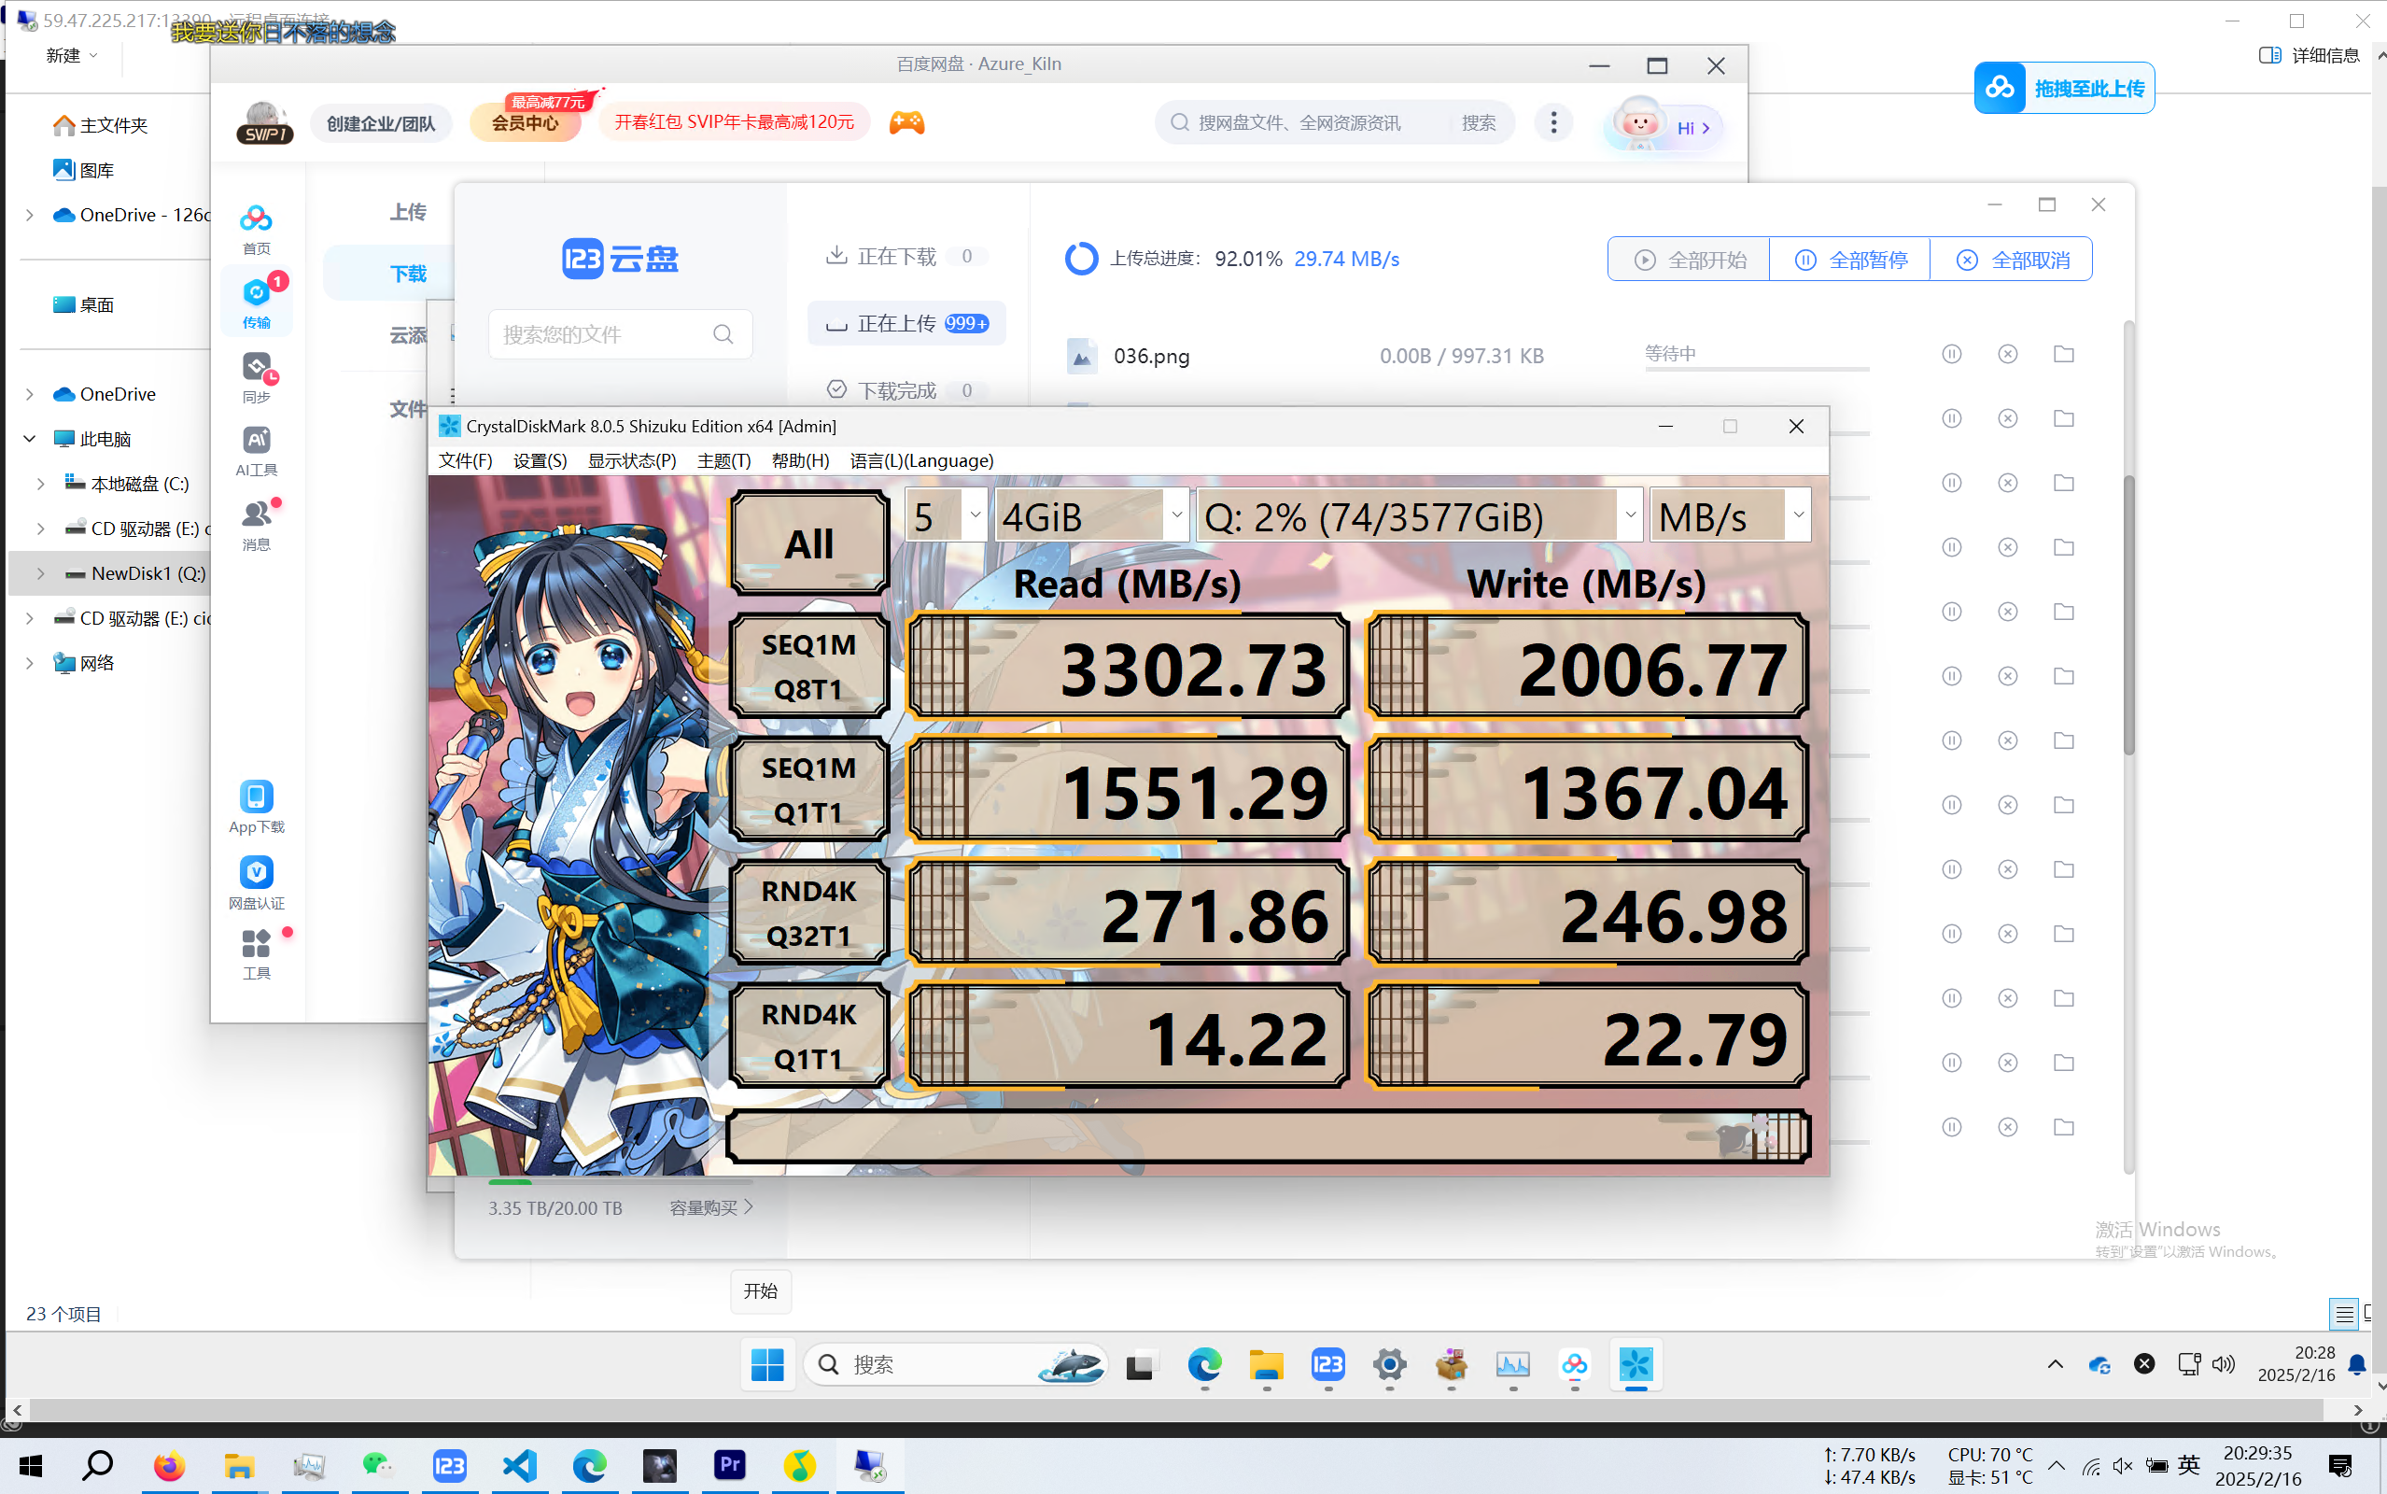Toggle 详细信息 pane in file explorer

pos(2309,55)
